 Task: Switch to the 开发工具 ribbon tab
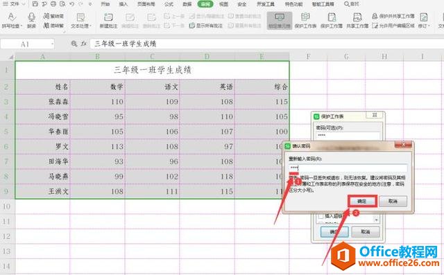click(265, 4)
